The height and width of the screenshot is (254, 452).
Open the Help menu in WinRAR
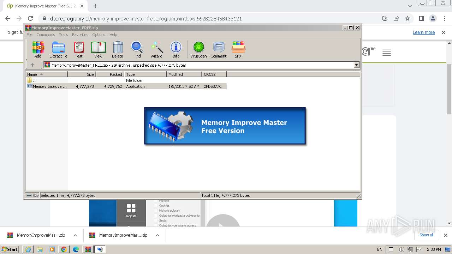pyautogui.click(x=113, y=35)
